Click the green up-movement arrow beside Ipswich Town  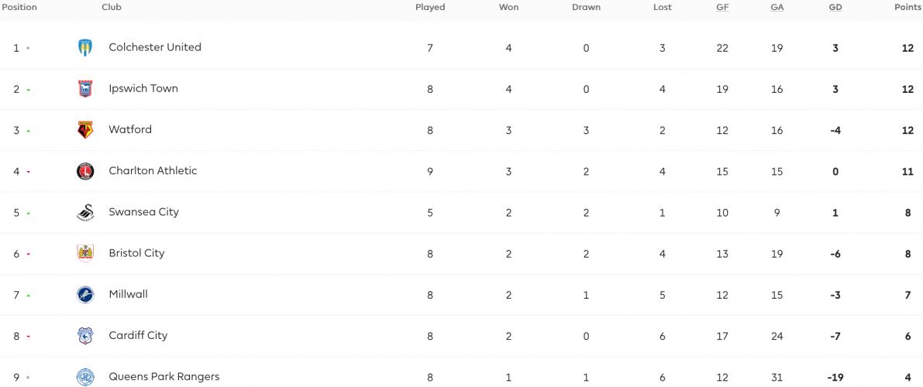(28, 90)
